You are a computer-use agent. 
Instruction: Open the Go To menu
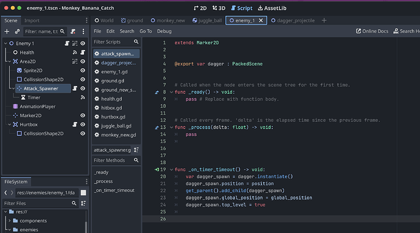tap(145, 31)
